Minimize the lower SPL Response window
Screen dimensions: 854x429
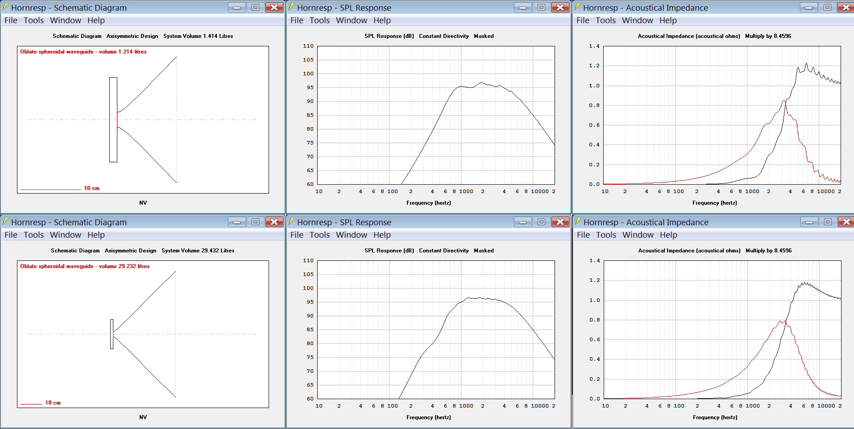[x=522, y=222]
